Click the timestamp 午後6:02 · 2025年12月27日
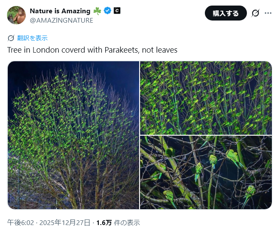This screenshot has height=234, width=280. tap(49, 222)
